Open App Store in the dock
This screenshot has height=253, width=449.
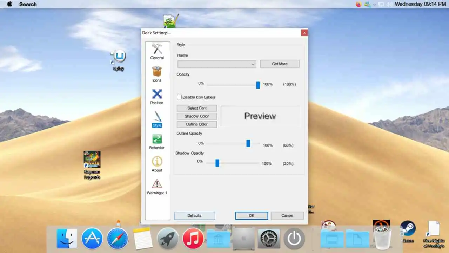92,239
